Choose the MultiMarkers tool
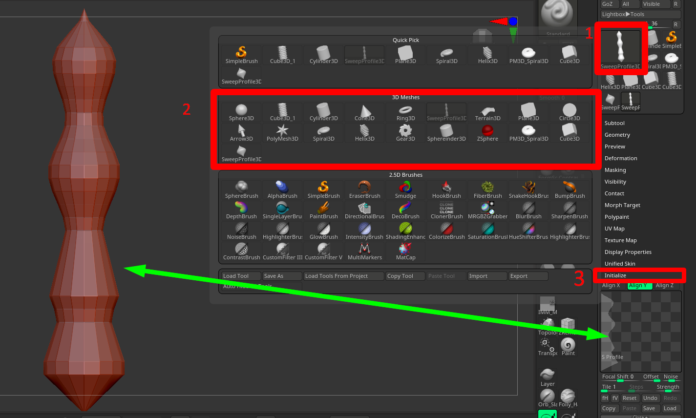This screenshot has width=696, height=418. (x=364, y=251)
